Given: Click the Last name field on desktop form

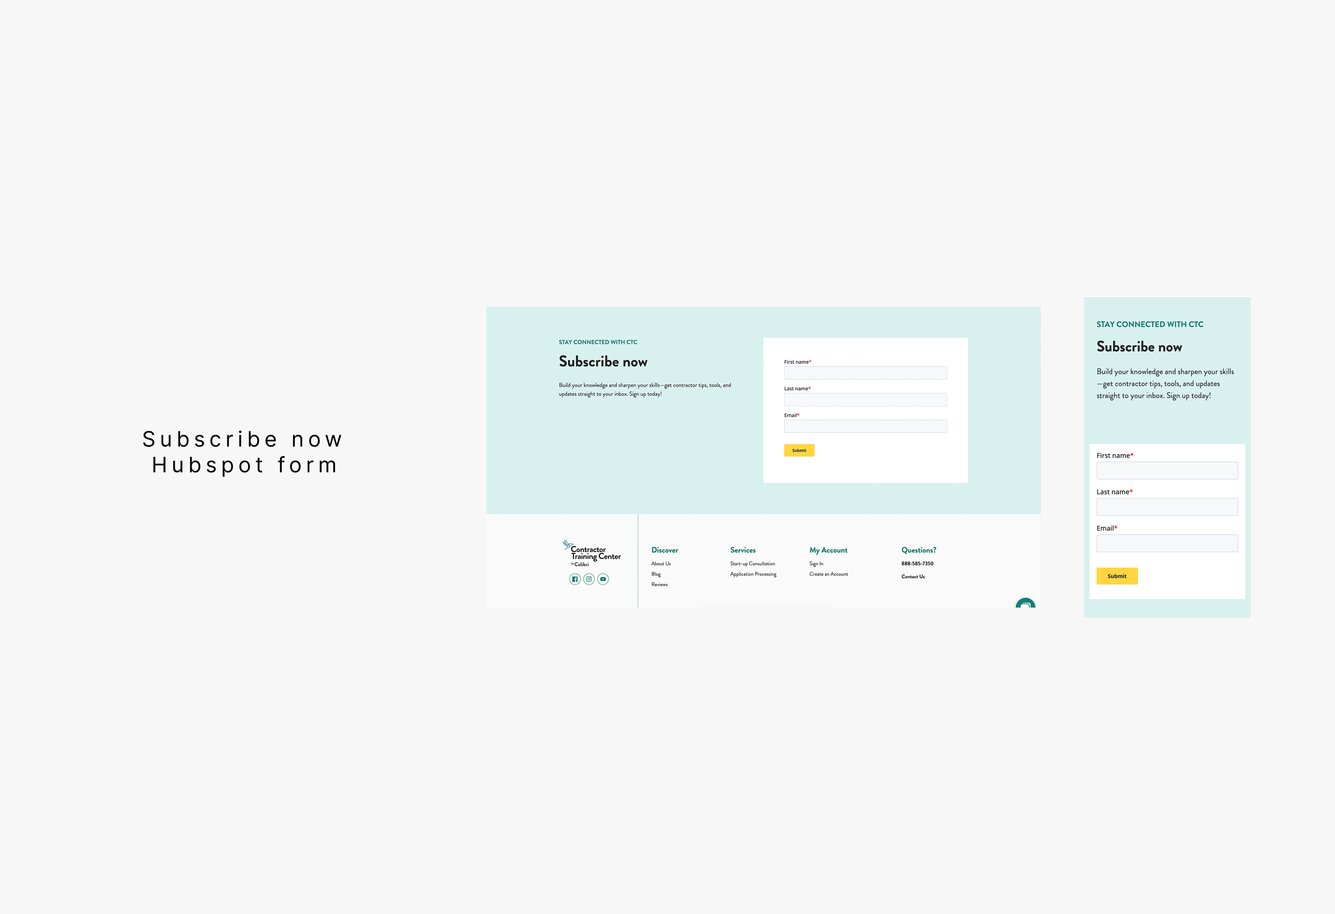Looking at the screenshot, I should (x=866, y=399).
